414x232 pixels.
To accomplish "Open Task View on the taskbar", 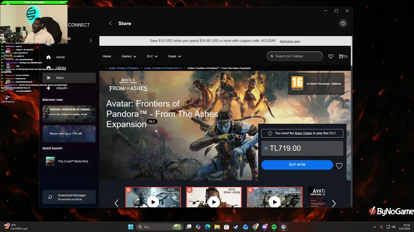I will pos(189,227).
